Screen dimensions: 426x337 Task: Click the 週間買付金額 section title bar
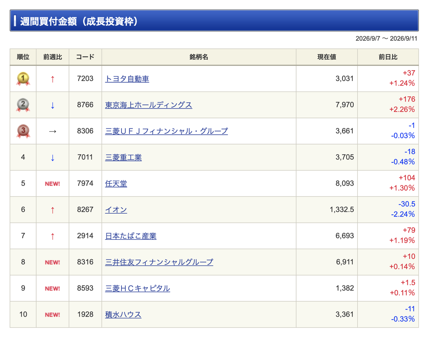point(214,21)
